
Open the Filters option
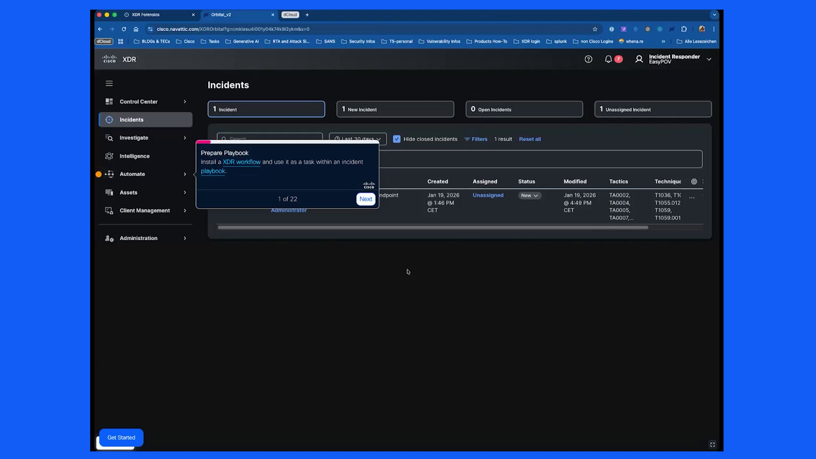tap(476, 139)
